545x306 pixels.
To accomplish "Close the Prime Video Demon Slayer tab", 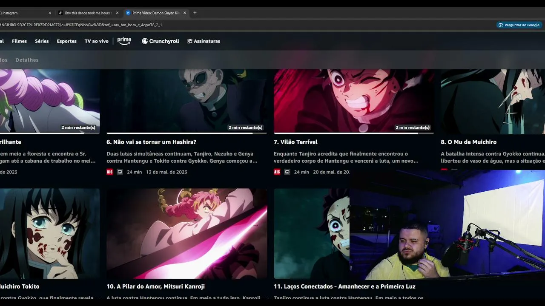I will (185, 13).
